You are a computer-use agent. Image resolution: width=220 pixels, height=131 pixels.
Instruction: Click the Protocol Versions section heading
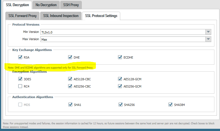[x=26, y=25]
